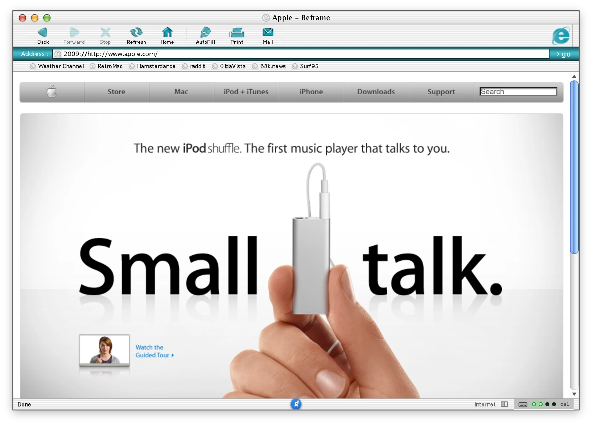
Task: Click the Apple site Search field
Action: [518, 92]
